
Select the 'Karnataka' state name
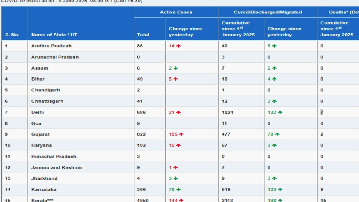[x=44, y=190]
